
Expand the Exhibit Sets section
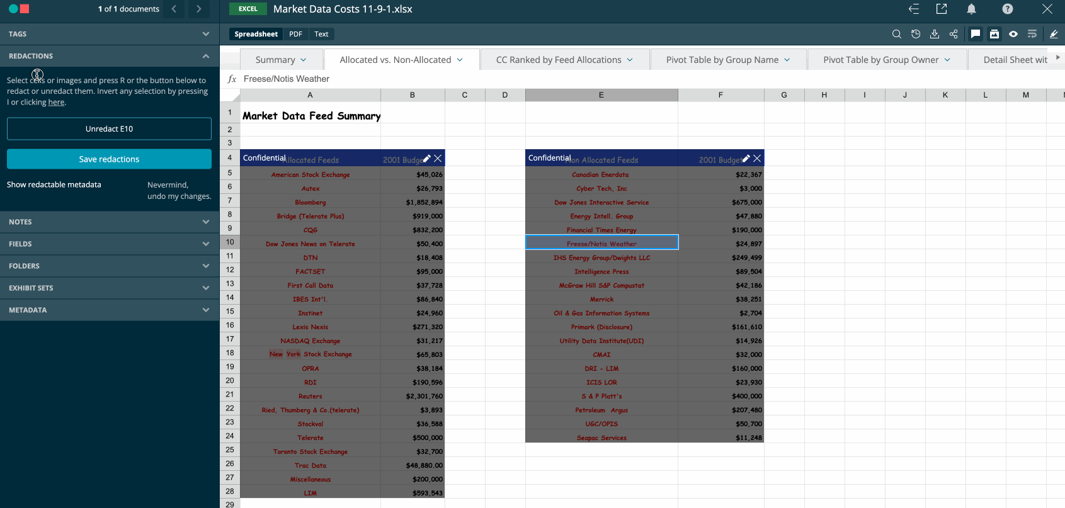point(110,288)
